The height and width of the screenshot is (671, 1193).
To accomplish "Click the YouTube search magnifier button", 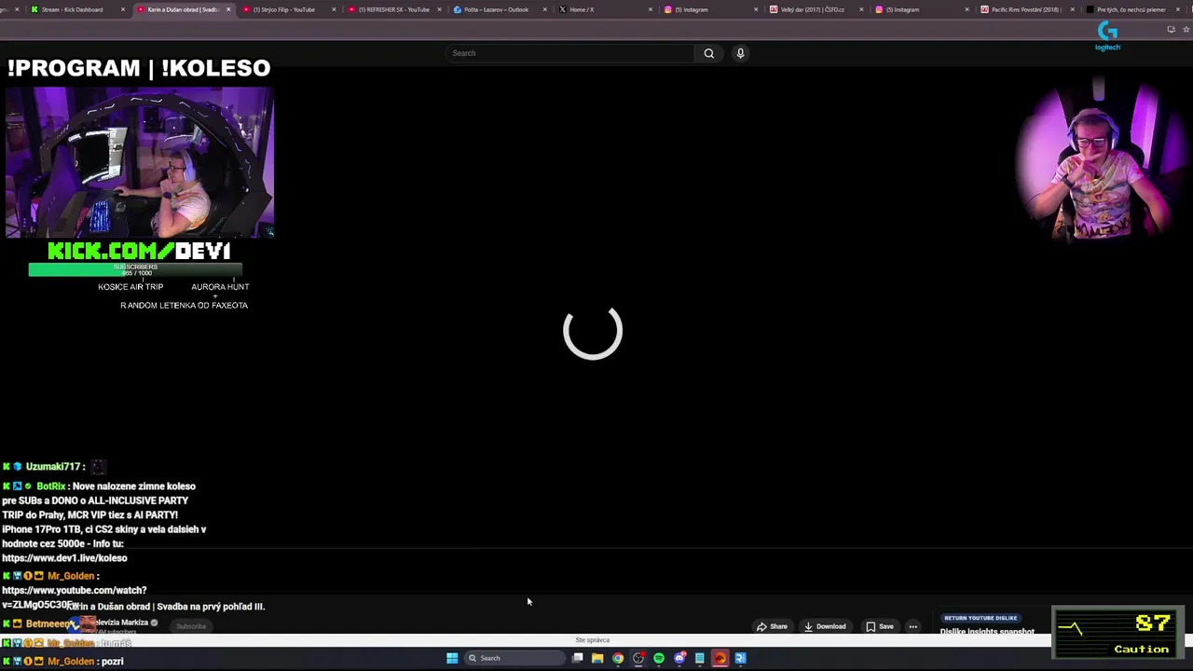I will pyautogui.click(x=708, y=53).
